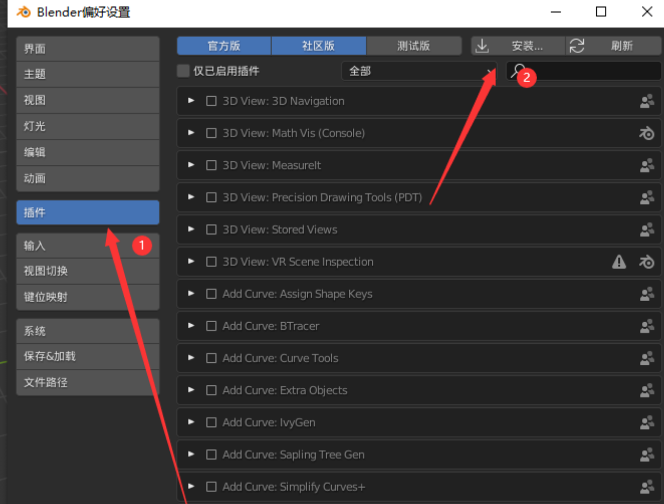This screenshot has height=504, width=664.
Task: Enable the 3D Navigation add-on checkbox
Action: [211, 101]
